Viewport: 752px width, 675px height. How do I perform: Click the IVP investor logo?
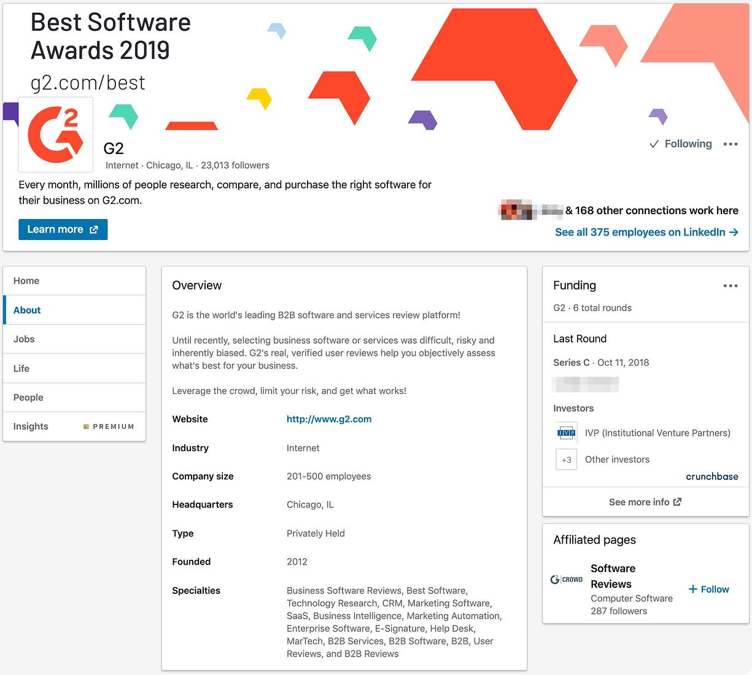[x=566, y=433]
